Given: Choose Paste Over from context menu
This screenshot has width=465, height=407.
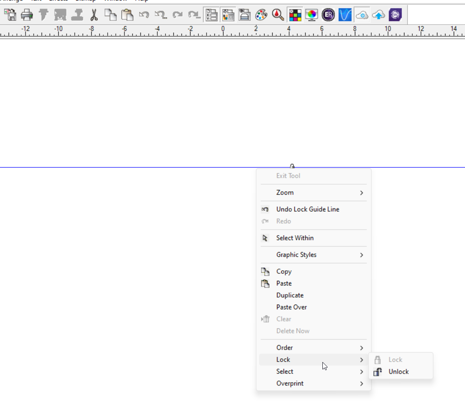Looking at the screenshot, I should [x=314, y=307].
